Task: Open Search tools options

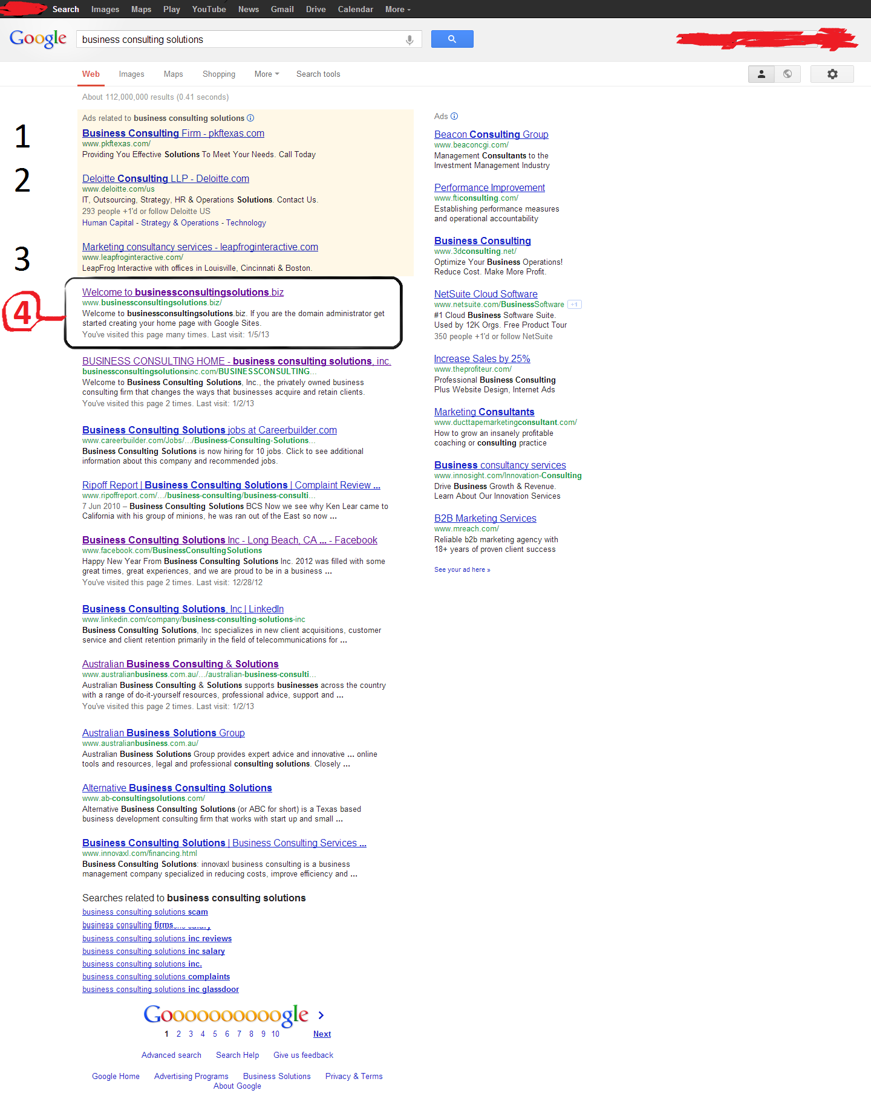Action: (x=318, y=74)
